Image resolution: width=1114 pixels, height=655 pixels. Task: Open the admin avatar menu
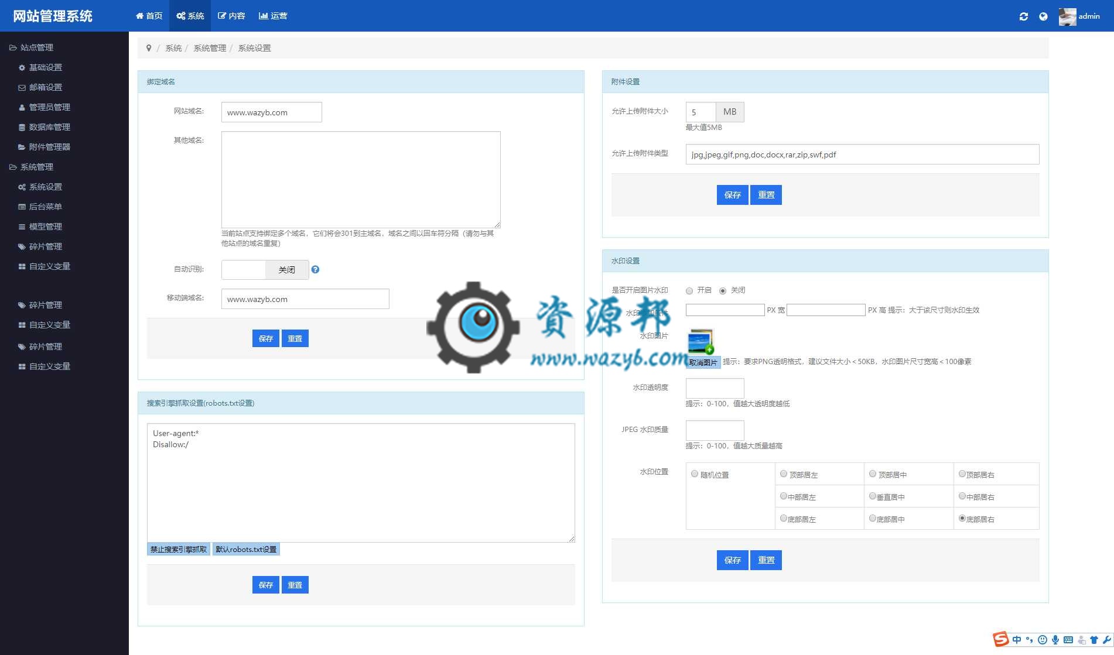tap(1079, 16)
